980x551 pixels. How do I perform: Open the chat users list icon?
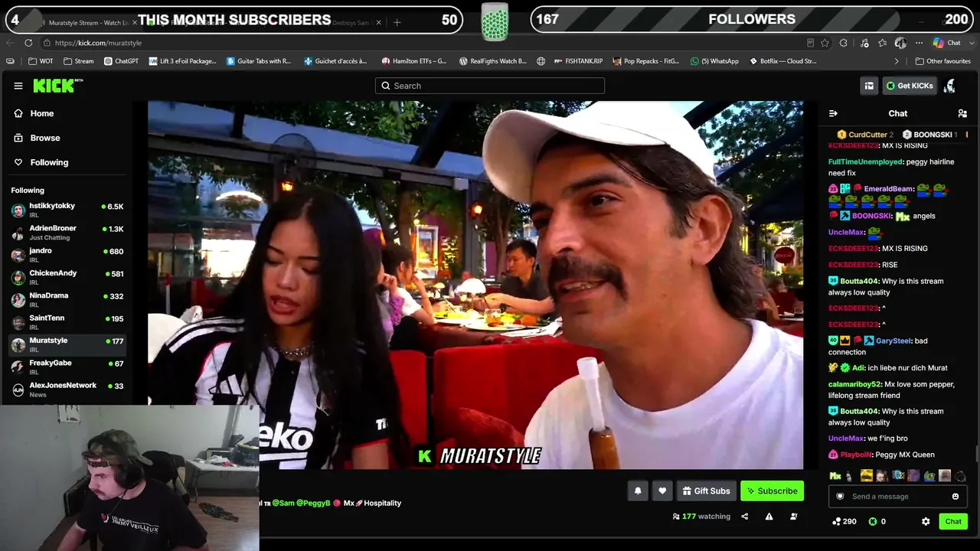(962, 113)
